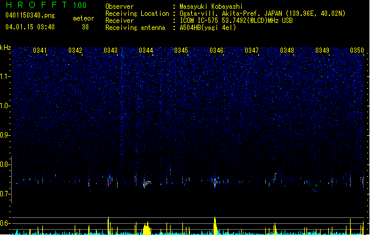Click the Receiving Location label
The width and height of the screenshot is (370, 235).
click(x=137, y=14)
